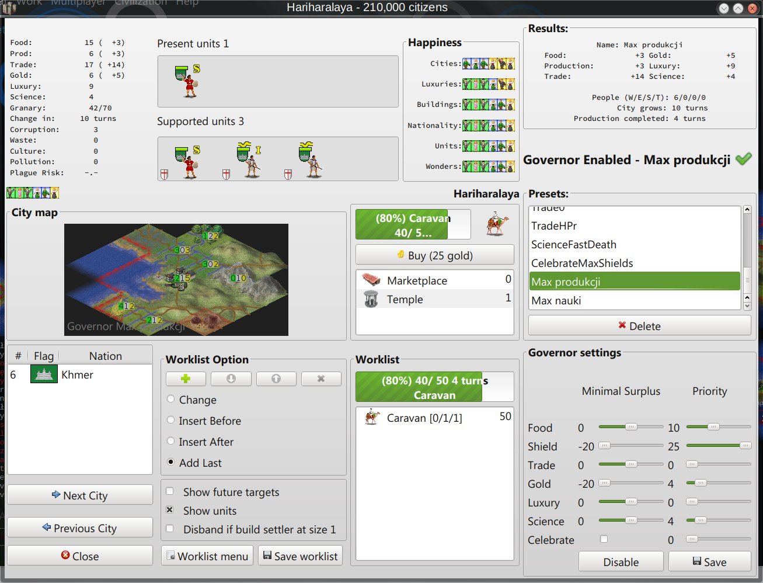Click the Wonders happiness citizen icons
The image size is (763, 583).
click(489, 166)
